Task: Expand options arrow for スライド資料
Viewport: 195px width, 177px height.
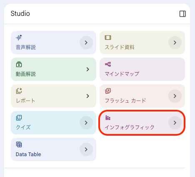Action: 175,43
